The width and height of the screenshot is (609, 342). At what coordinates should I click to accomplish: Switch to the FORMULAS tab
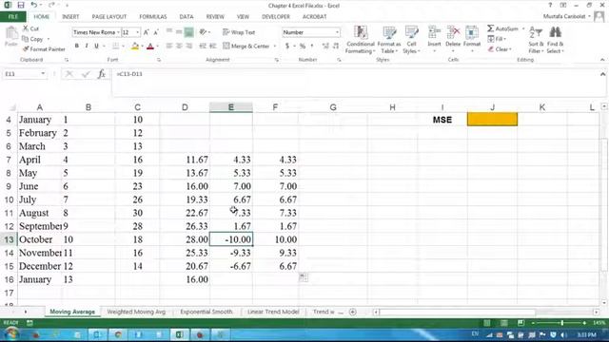click(153, 17)
